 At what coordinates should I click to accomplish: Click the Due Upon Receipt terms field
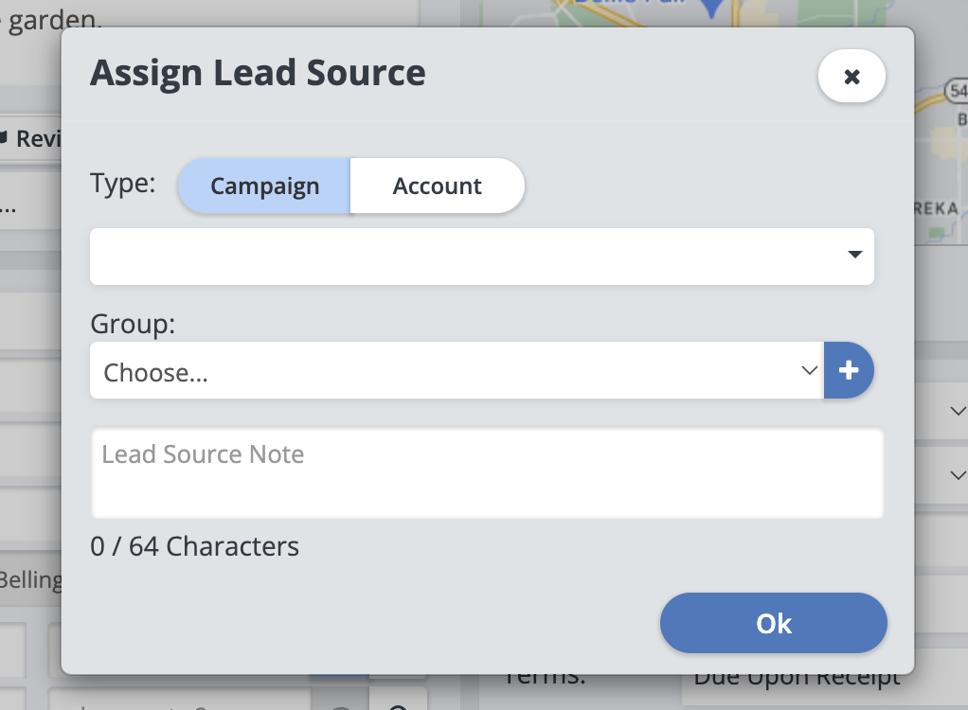tap(798, 678)
